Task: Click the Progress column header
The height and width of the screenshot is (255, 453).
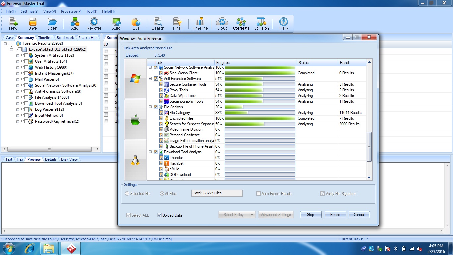Action: [x=256, y=62]
